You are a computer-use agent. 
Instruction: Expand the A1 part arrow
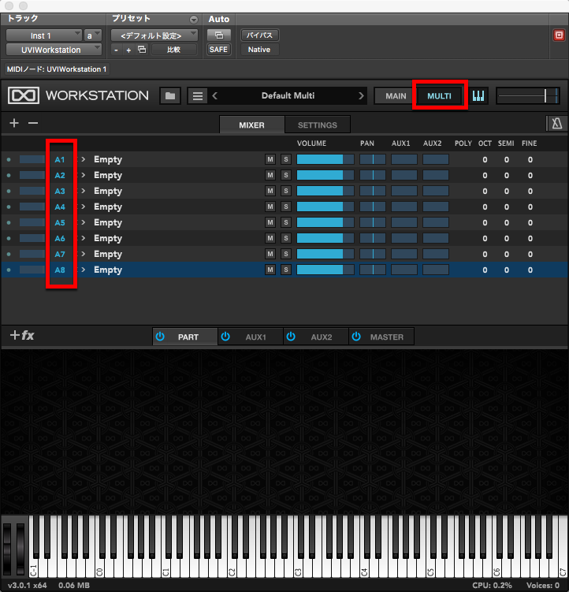click(84, 159)
